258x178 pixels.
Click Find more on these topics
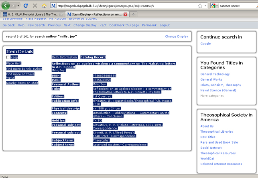click(x=20, y=76)
